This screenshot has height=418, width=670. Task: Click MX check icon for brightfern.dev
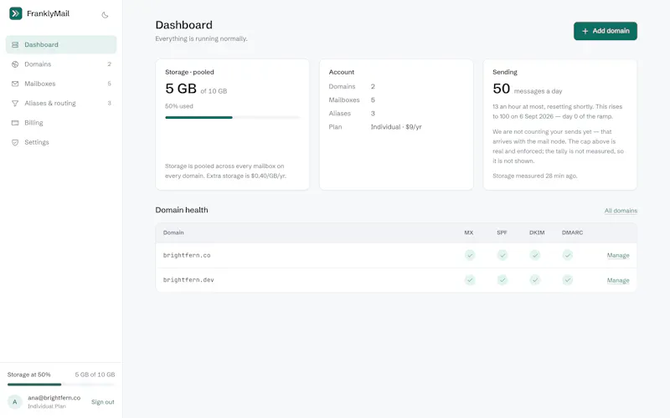click(x=470, y=280)
